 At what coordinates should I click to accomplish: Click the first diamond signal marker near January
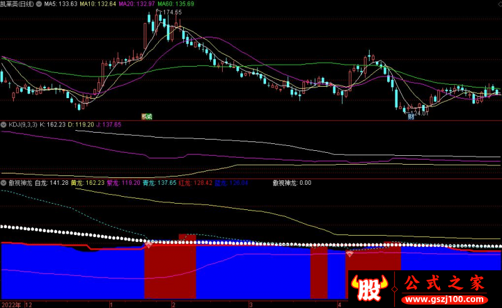coord(149,245)
